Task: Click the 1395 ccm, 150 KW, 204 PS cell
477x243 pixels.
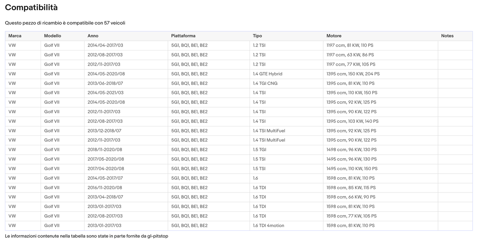Action: [353, 74]
